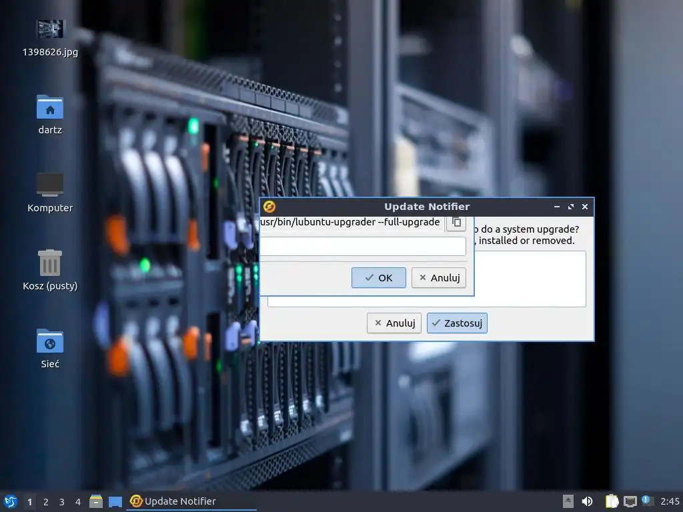Open the Lubuntu start menu
The image size is (683, 512).
(x=10, y=501)
